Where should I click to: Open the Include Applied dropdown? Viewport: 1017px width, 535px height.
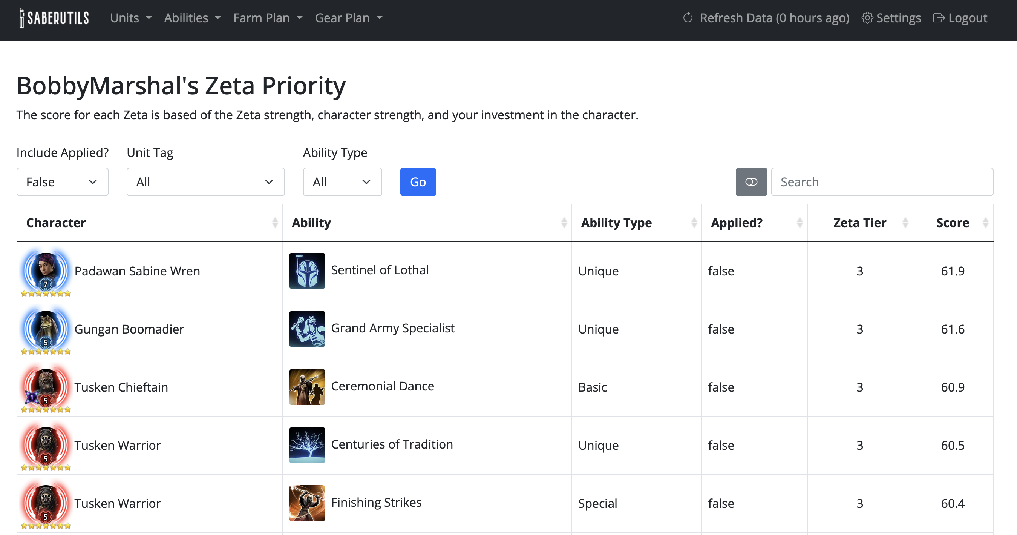pyautogui.click(x=62, y=182)
